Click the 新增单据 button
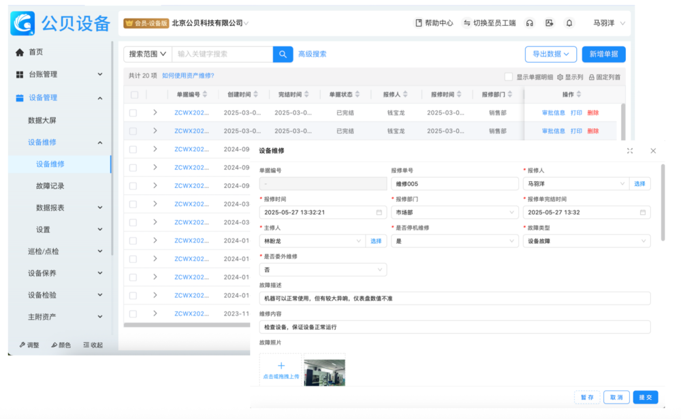 [603, 54]
